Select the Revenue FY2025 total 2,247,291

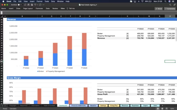tap(171, 38)
